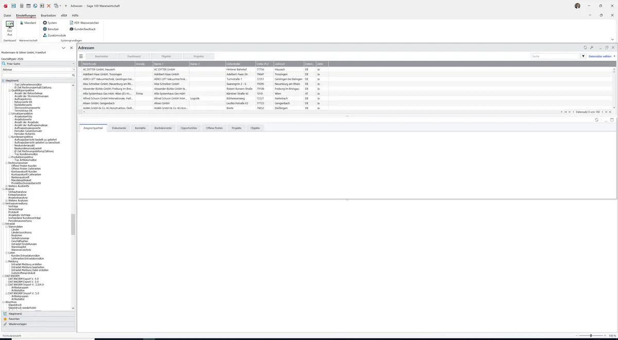Click the red X icon in the quick access toolbar
The height and width of the screenshot is (340, 618).
point(49,6)
